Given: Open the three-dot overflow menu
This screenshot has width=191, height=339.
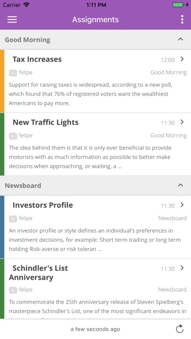Looking at the screenshot, I should click(182, 19).
